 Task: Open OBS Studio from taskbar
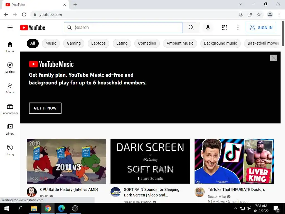pos(75,208)
